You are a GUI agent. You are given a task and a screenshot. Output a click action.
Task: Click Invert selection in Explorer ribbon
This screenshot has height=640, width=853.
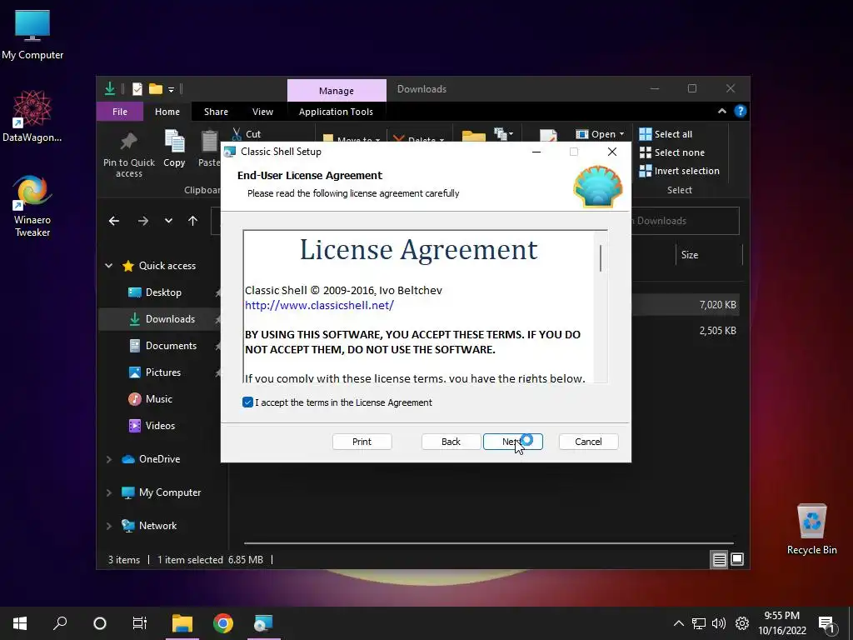(x=679, y=171)
